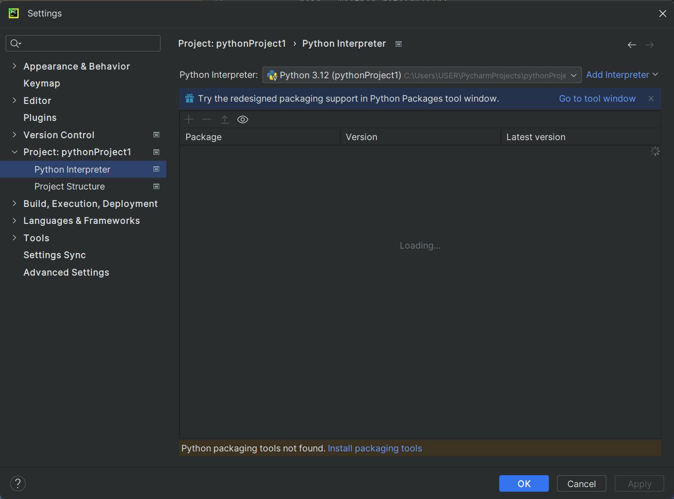Expand the Appearance & Behavior section
This screenshot has height=499, width=674.
pos(14,66)
